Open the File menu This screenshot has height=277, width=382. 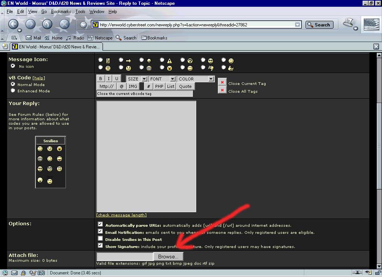click(x=10, y=12)
